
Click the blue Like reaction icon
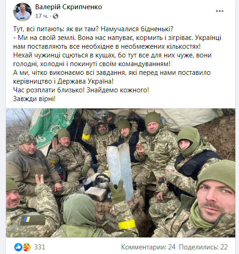click(18, 247)
